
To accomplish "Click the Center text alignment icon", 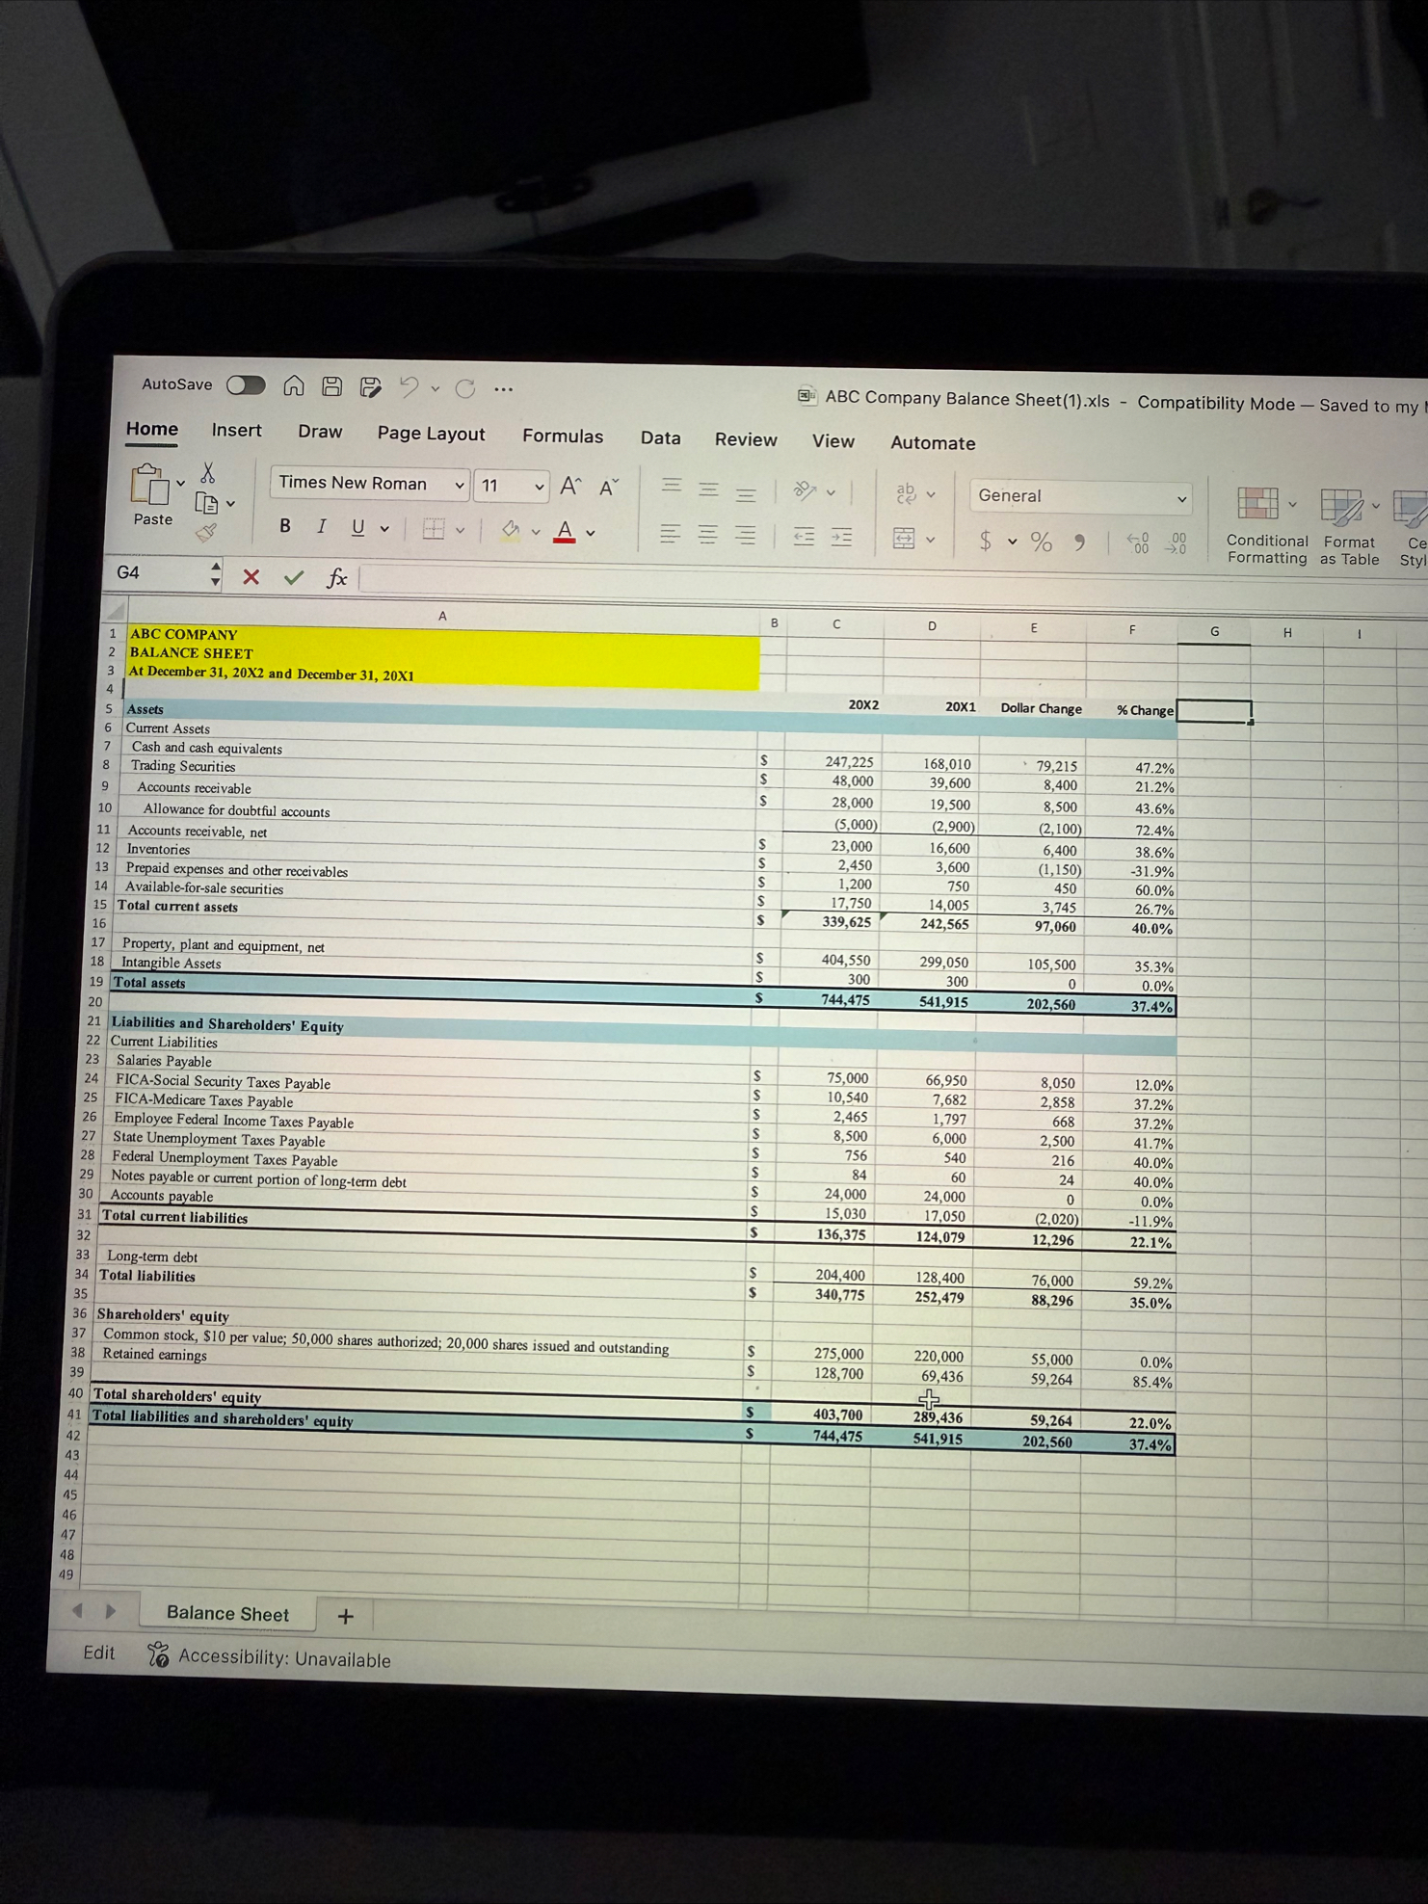I will 707,534.
